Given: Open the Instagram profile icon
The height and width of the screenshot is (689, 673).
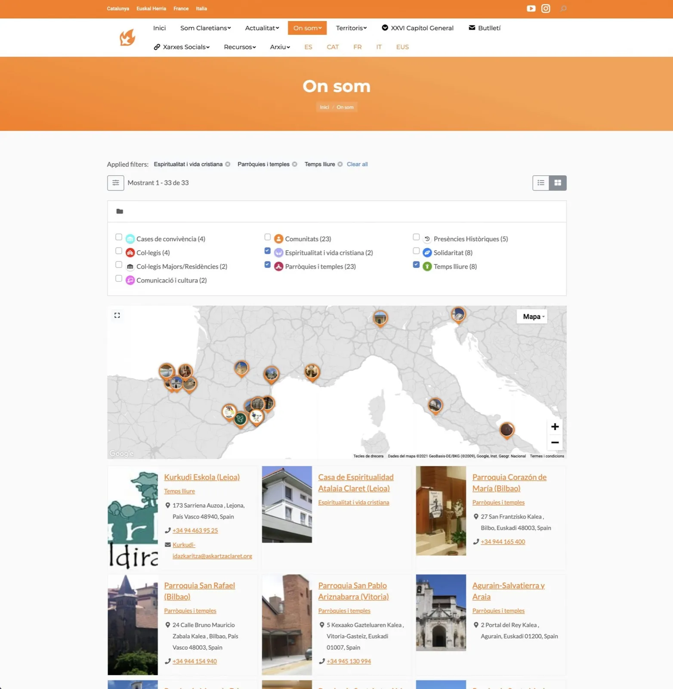Looking at the screenshot, I should point(546,9).
